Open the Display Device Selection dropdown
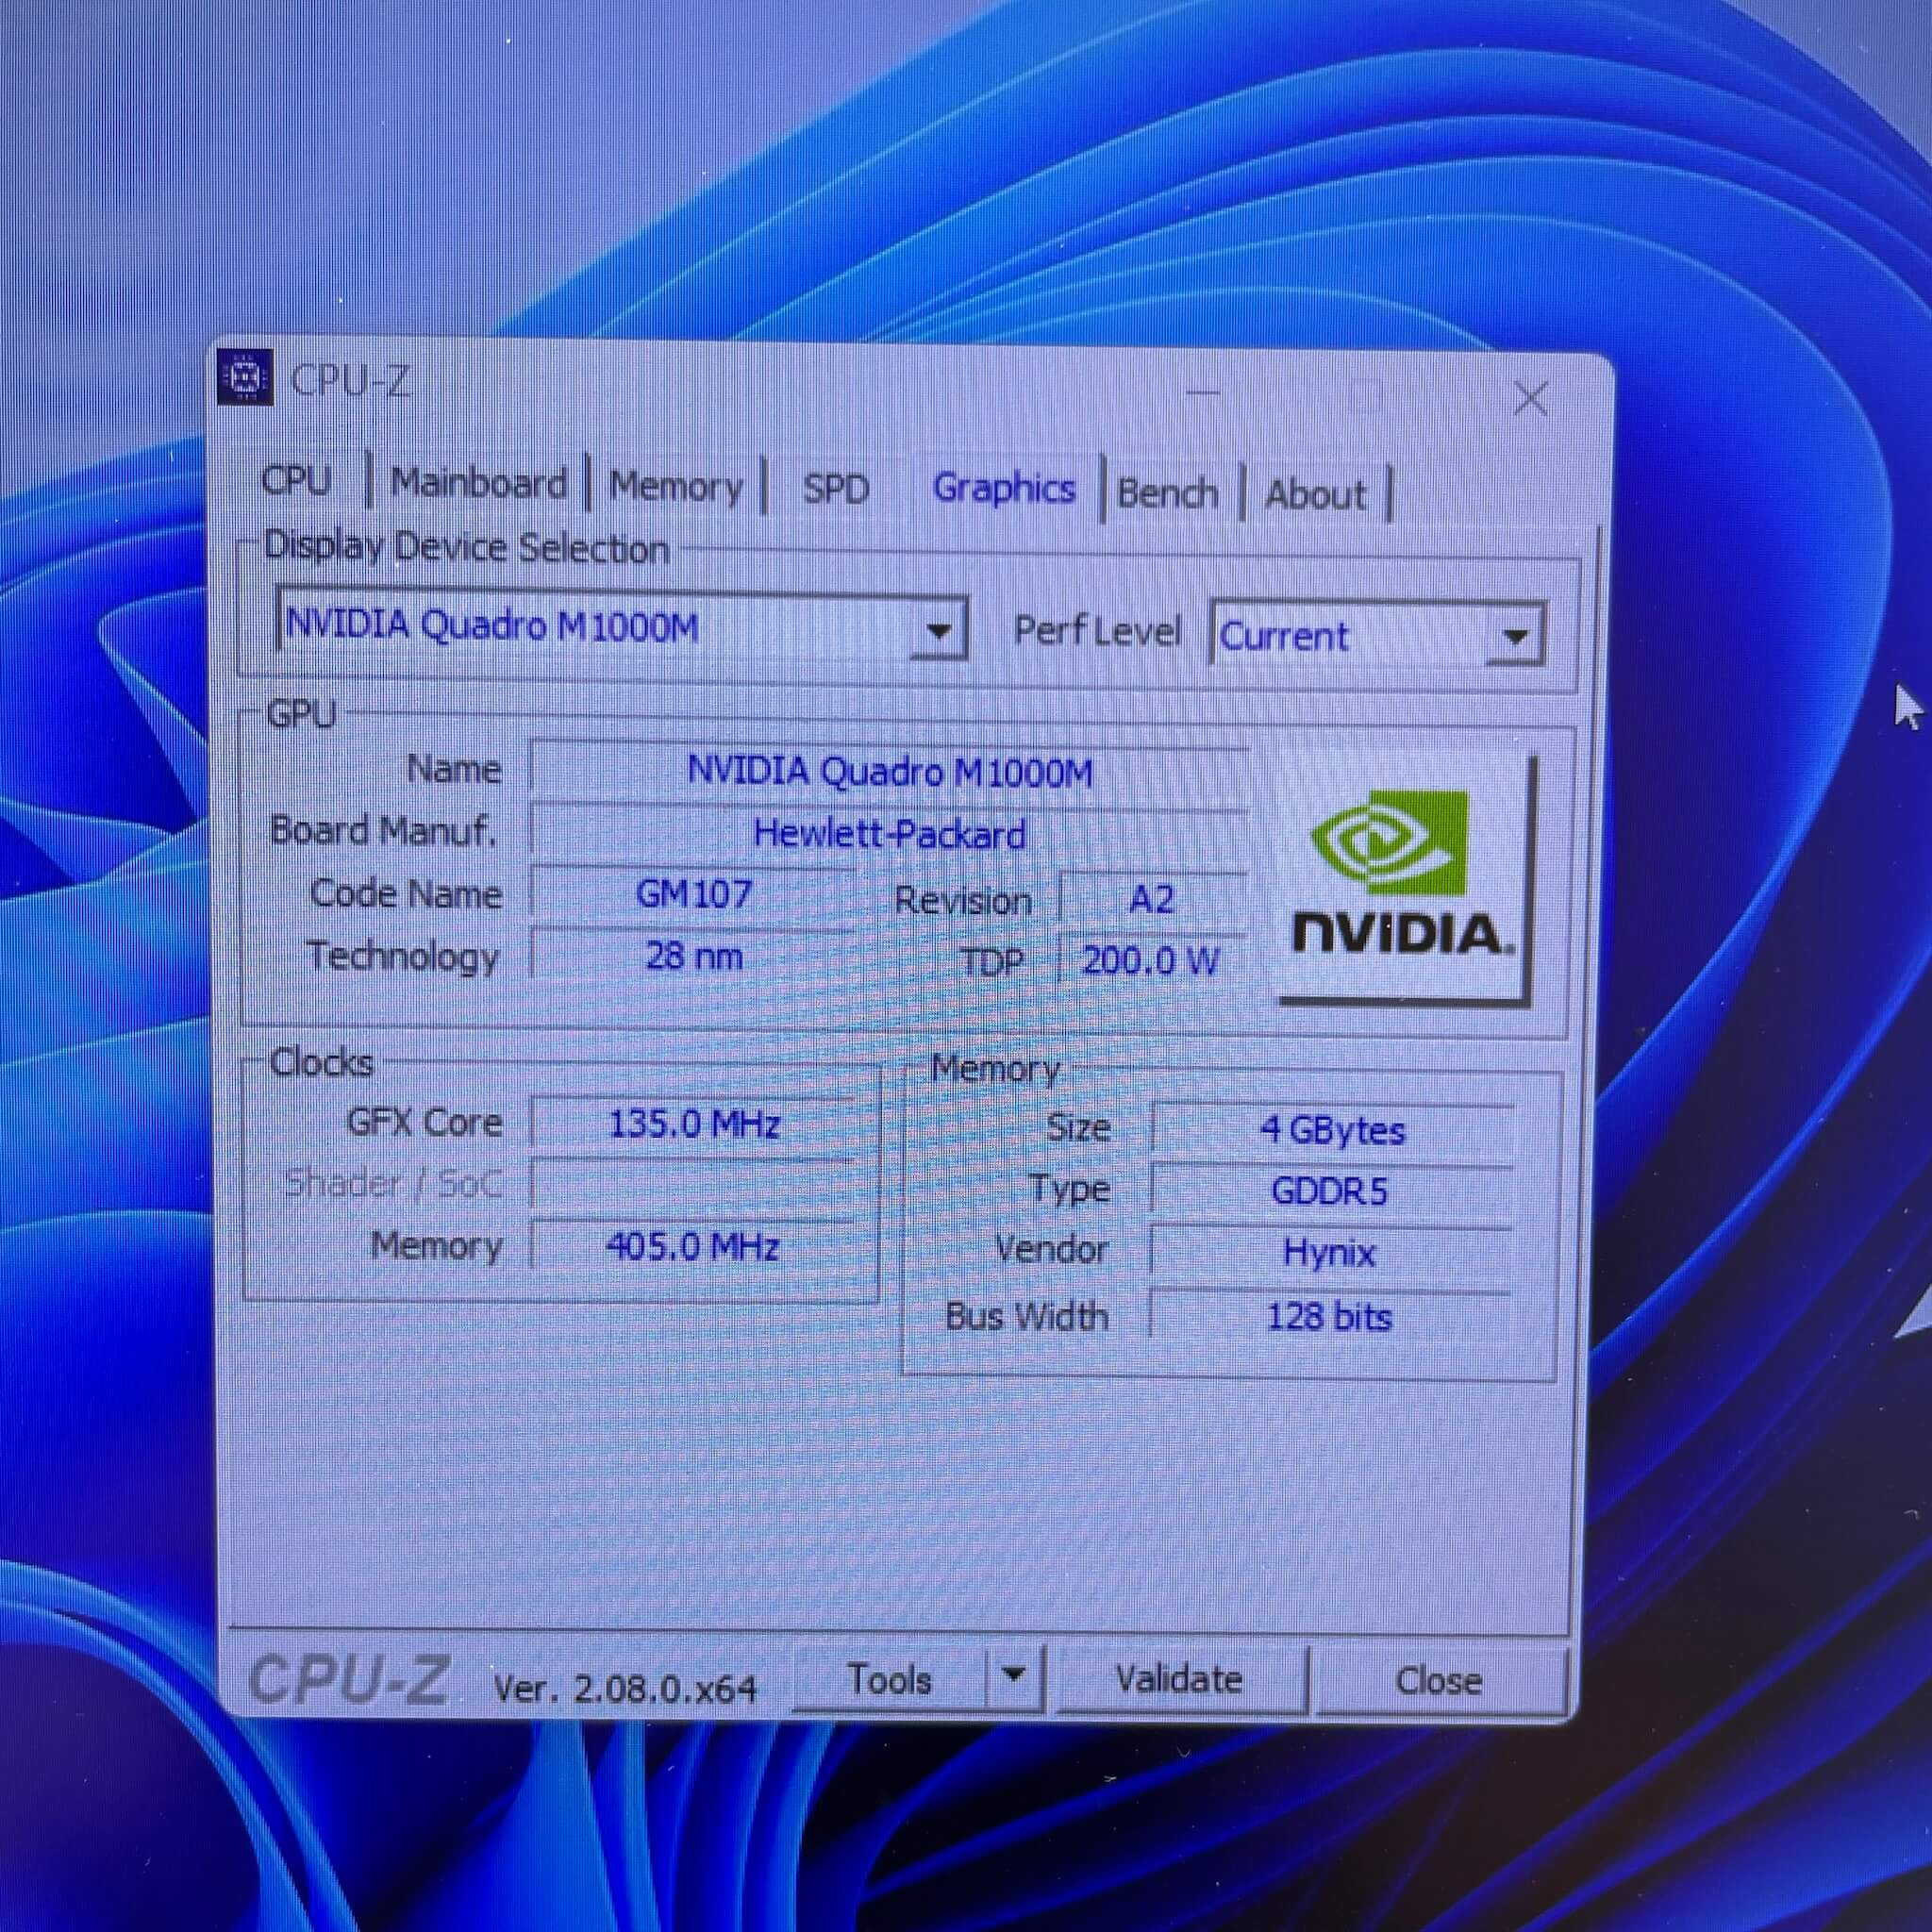Image resolution: width=1932 pixels, height=1932 pixels. point(622,627)
